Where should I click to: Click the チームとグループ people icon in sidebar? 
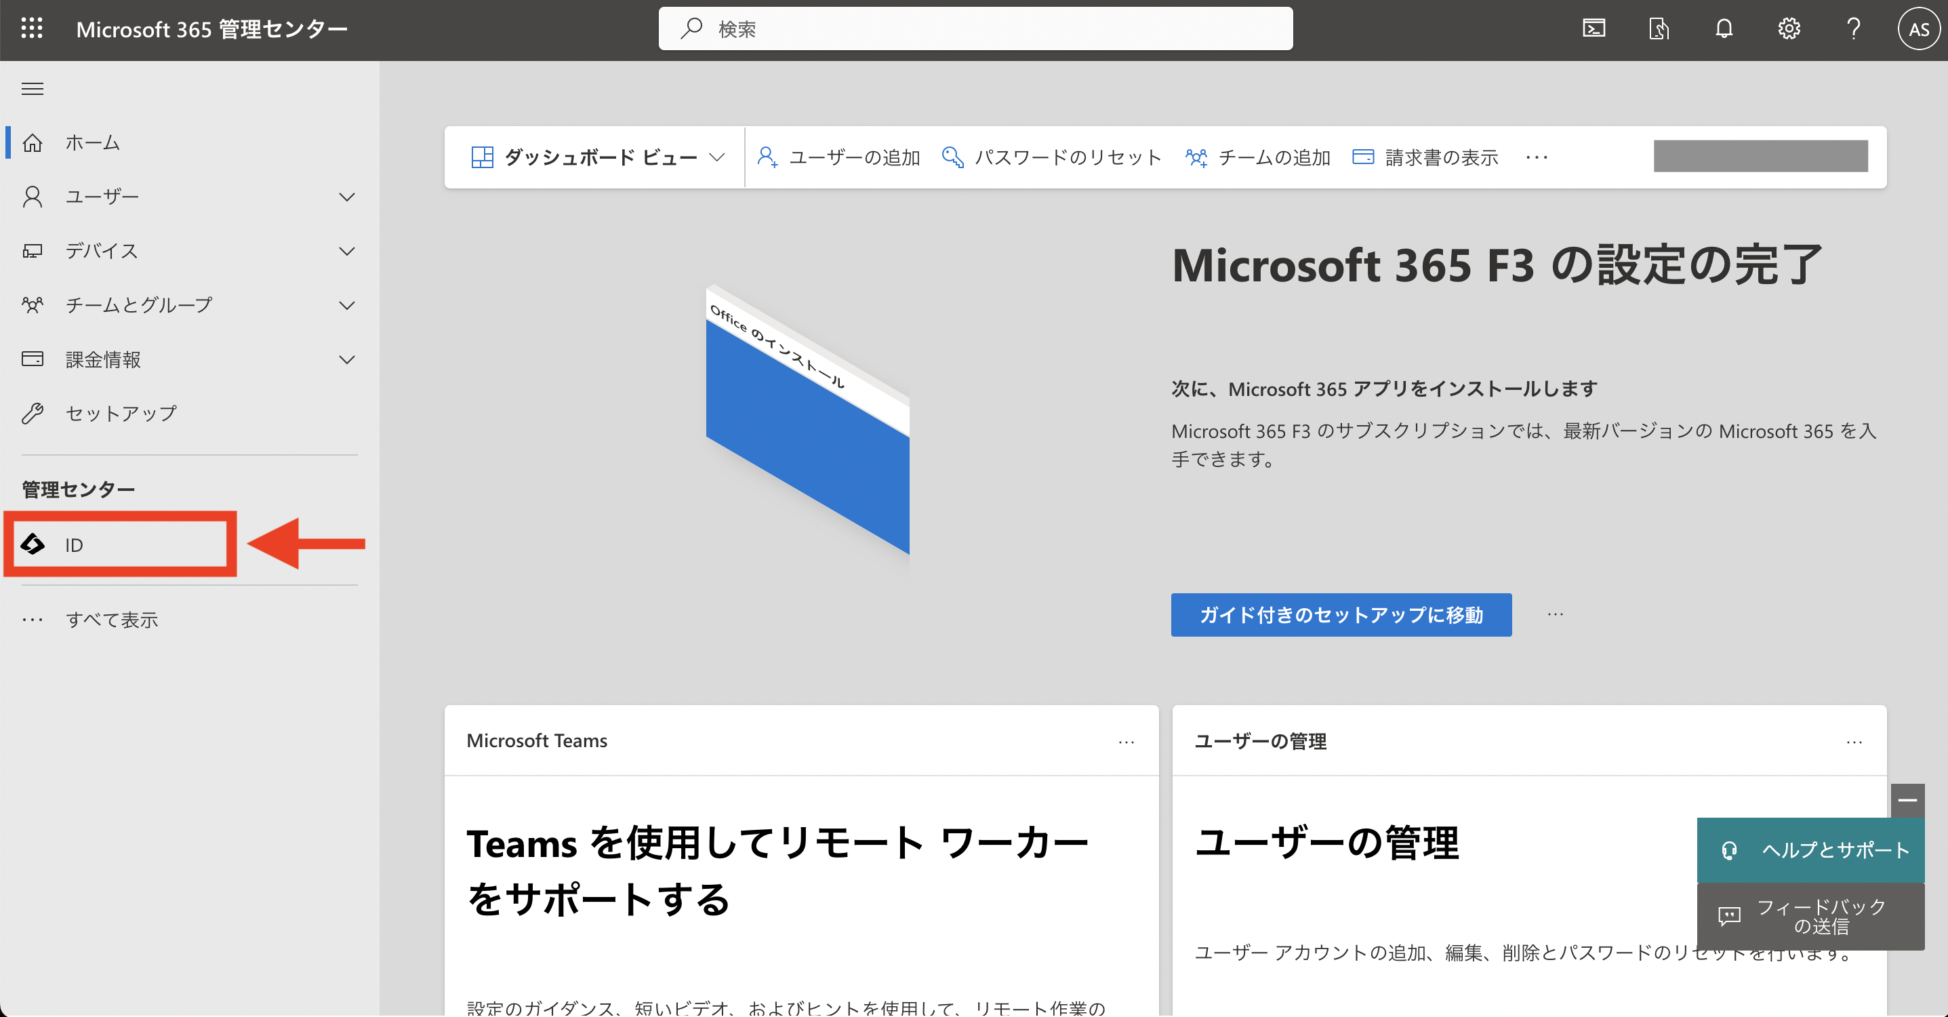pos(32,305)
